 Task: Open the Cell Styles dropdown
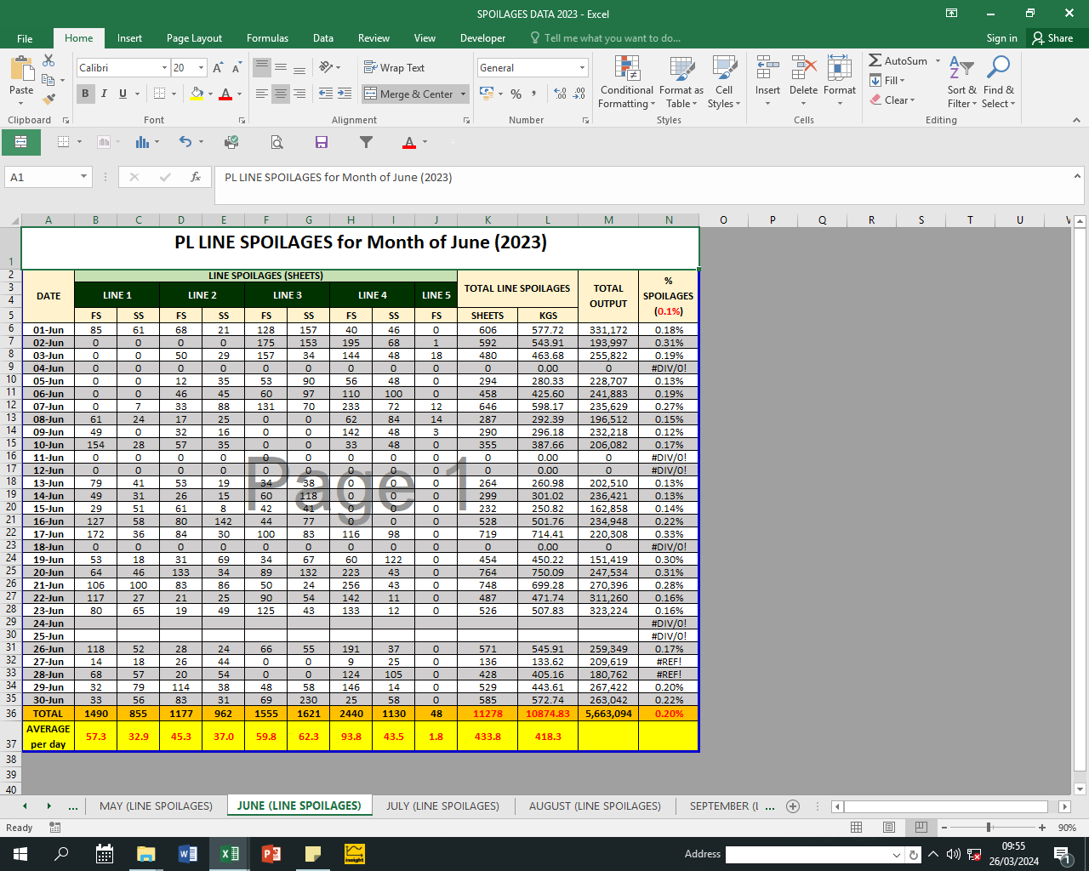(724, 83)
